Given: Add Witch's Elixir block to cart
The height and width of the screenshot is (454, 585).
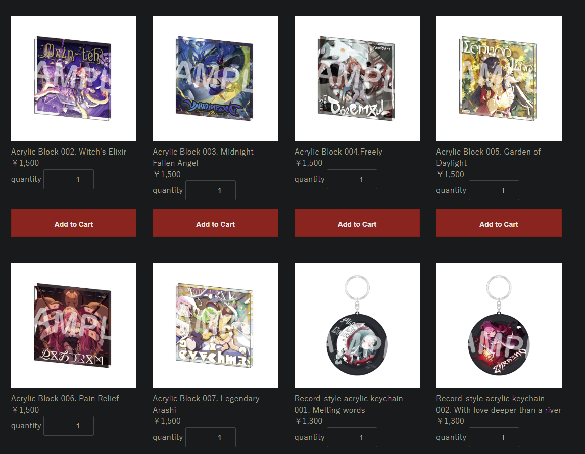Looking at the screenshot, I should 73,223.
